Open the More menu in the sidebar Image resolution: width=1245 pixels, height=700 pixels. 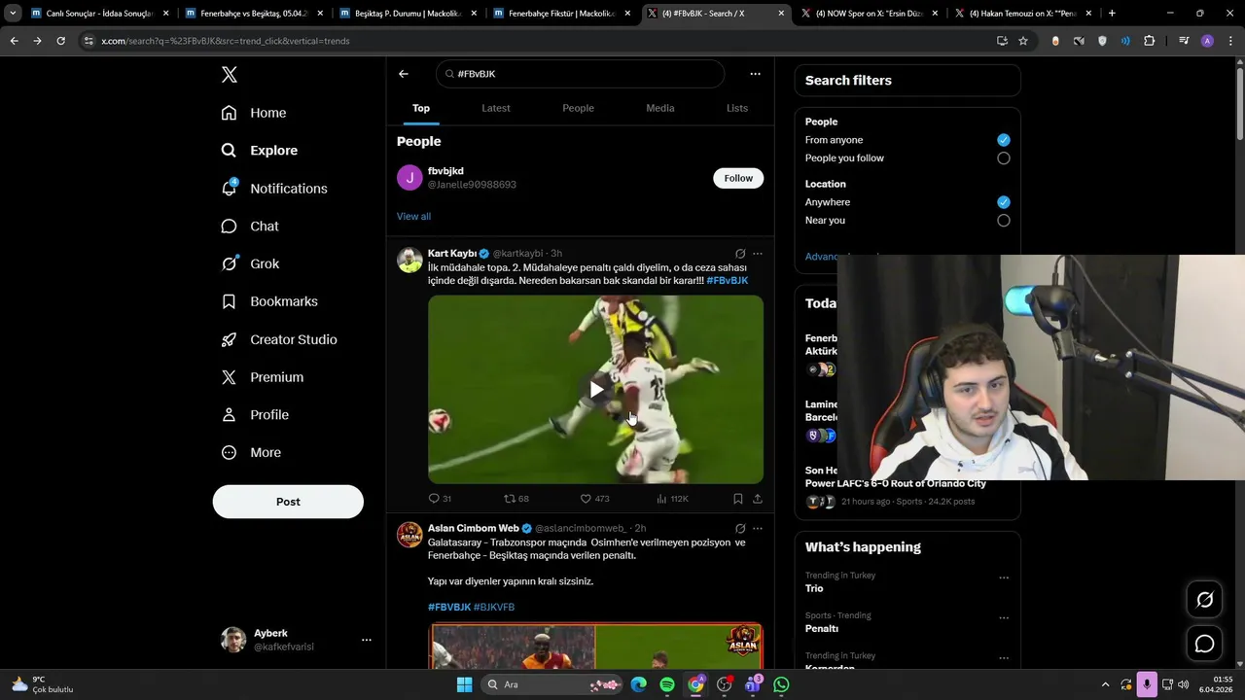pyautogui.click(x=251, y=452)
